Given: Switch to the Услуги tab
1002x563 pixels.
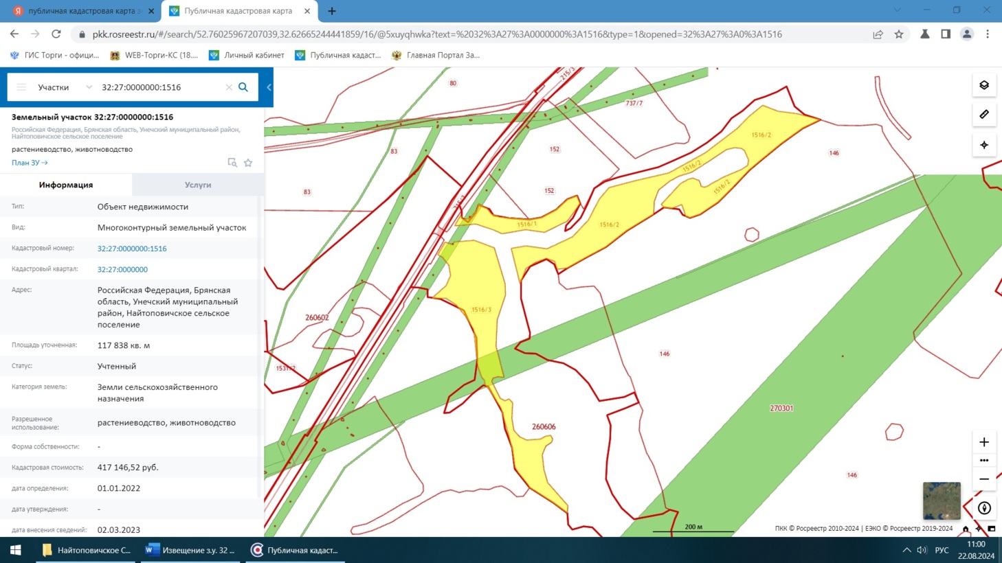Looking at the screenshot, I should pyautogui.click(x=198, y=185).
